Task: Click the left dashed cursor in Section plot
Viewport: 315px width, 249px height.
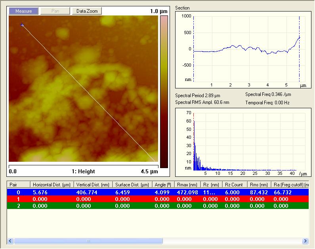Action: [x=193, y=49]
